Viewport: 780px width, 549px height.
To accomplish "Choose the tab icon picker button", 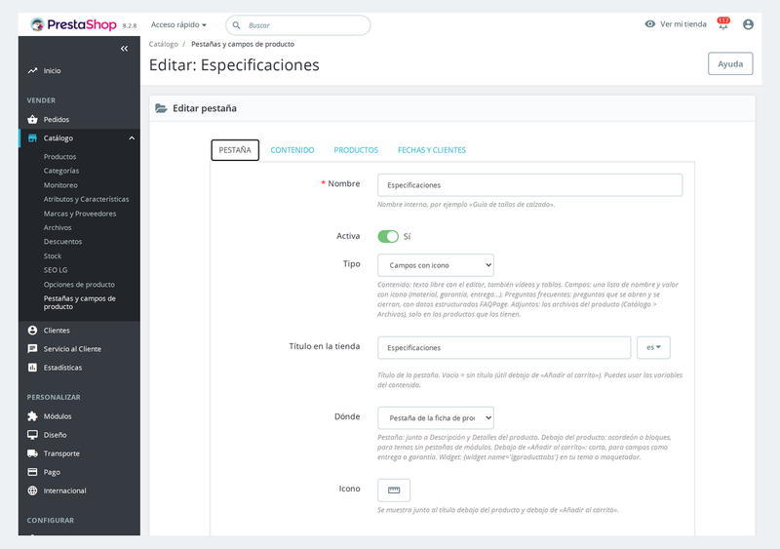I will 394,490.
